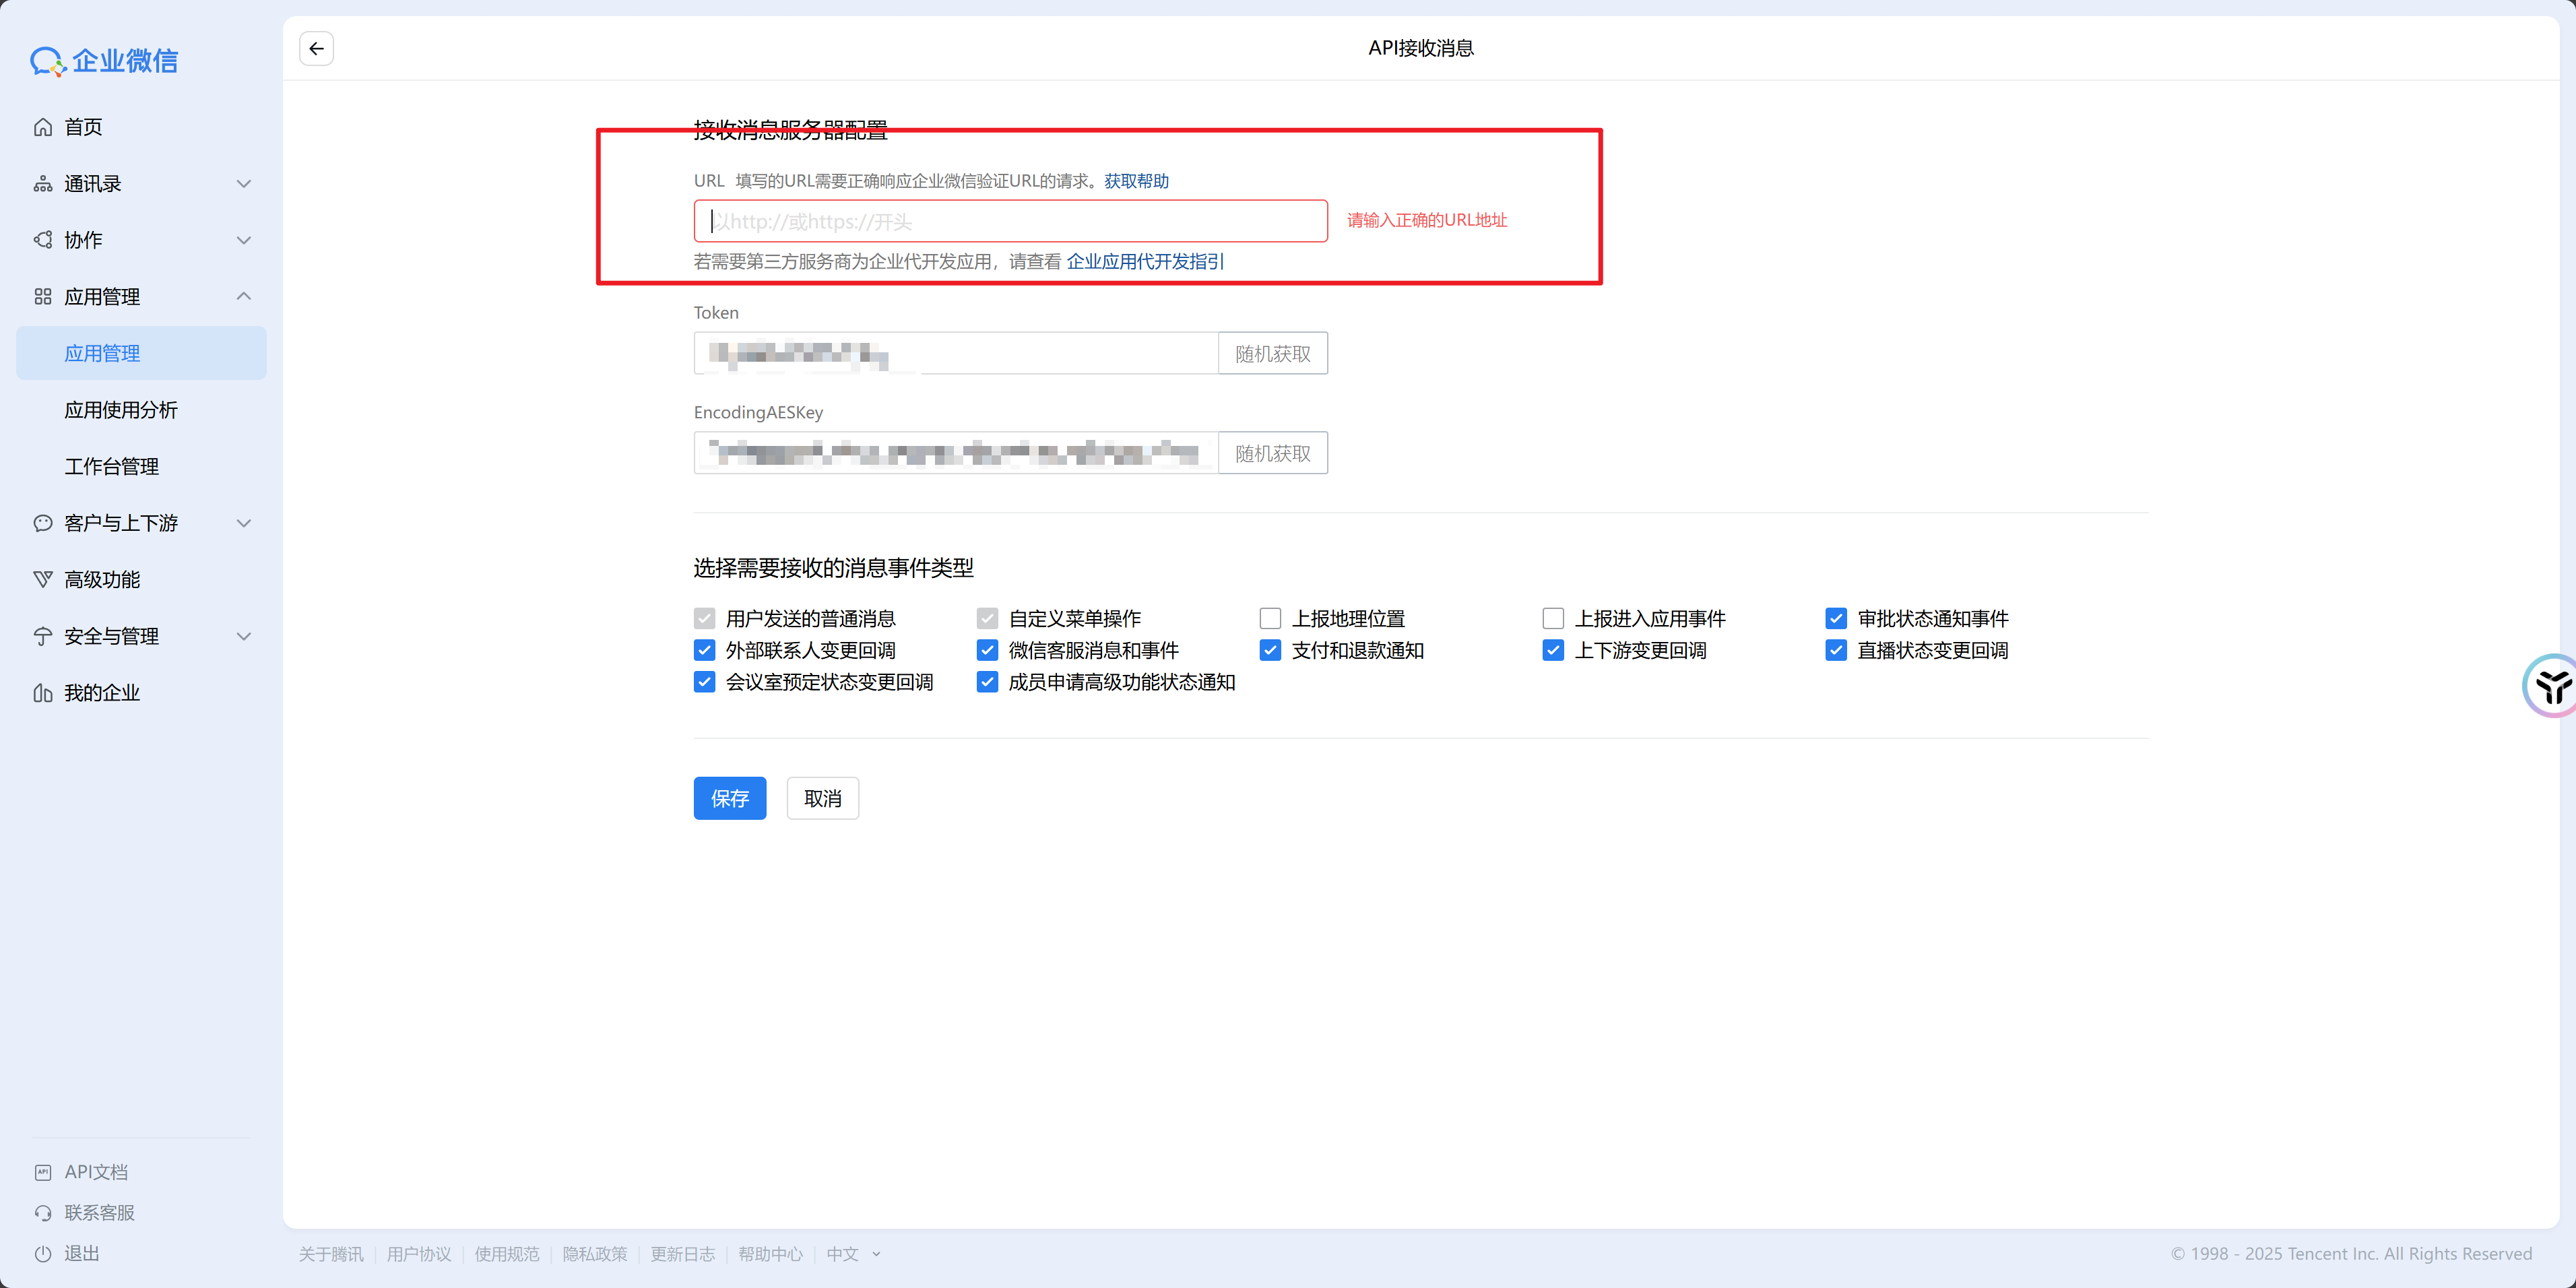This screenshot has height=1288, width=2576.
Task: Click floating assistant icon at right edge
Action: pos(2551,686)
